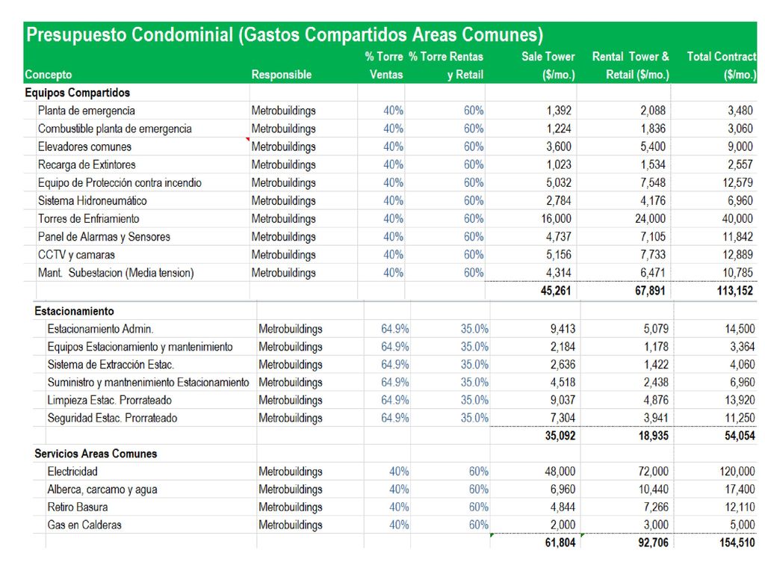Select the 'Sale Tower ($/mo.)' column header
The height and width of the screenshot is (574, 765).
click(548, 66)
